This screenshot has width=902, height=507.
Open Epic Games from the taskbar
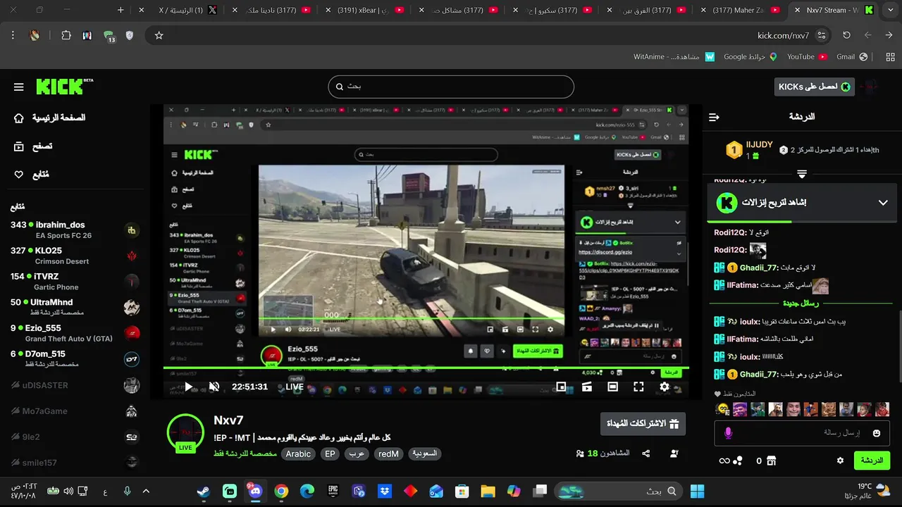(x=333, y=492)
